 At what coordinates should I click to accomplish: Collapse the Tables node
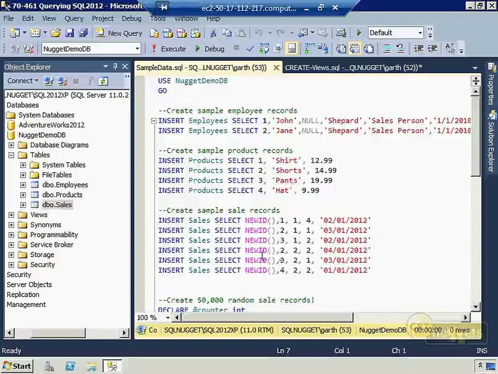[x=11, y=155]
